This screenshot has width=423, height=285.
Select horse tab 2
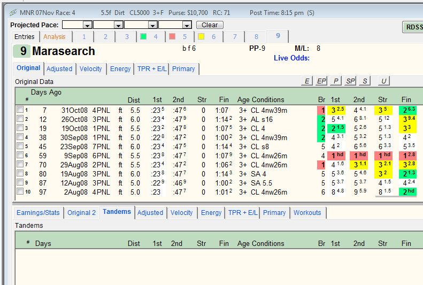tap(105, 37)
